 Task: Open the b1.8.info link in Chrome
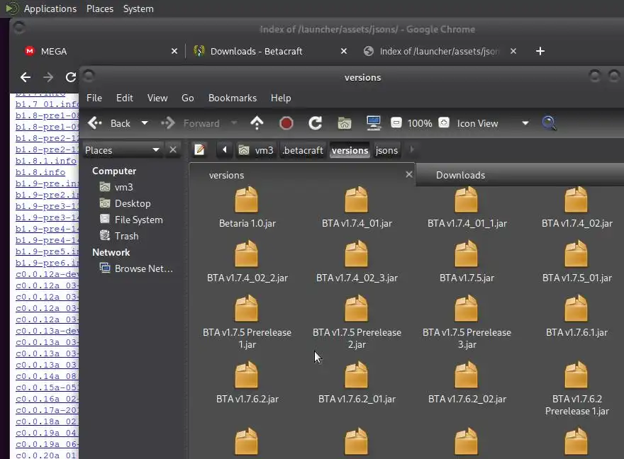[x=40, y=172]
